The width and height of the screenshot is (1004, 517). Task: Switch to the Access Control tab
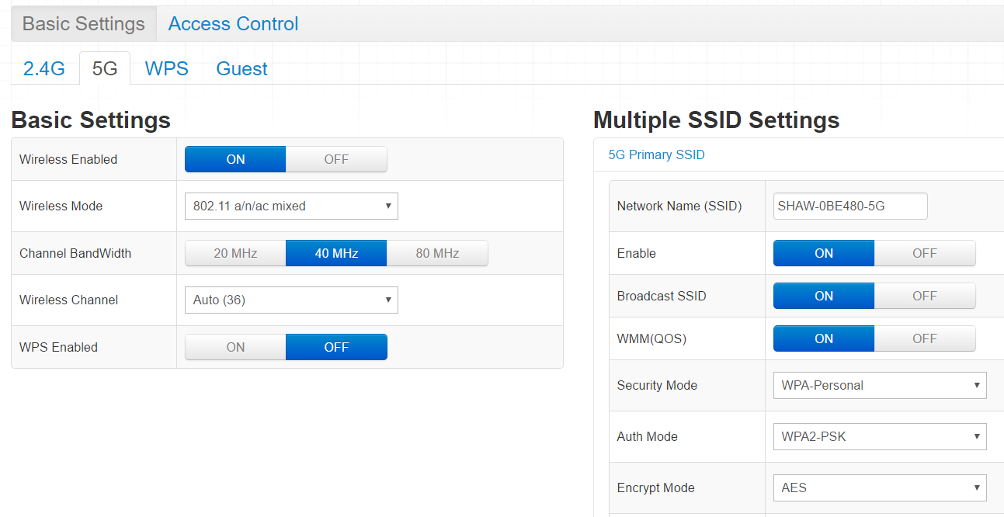click(233, 24)
